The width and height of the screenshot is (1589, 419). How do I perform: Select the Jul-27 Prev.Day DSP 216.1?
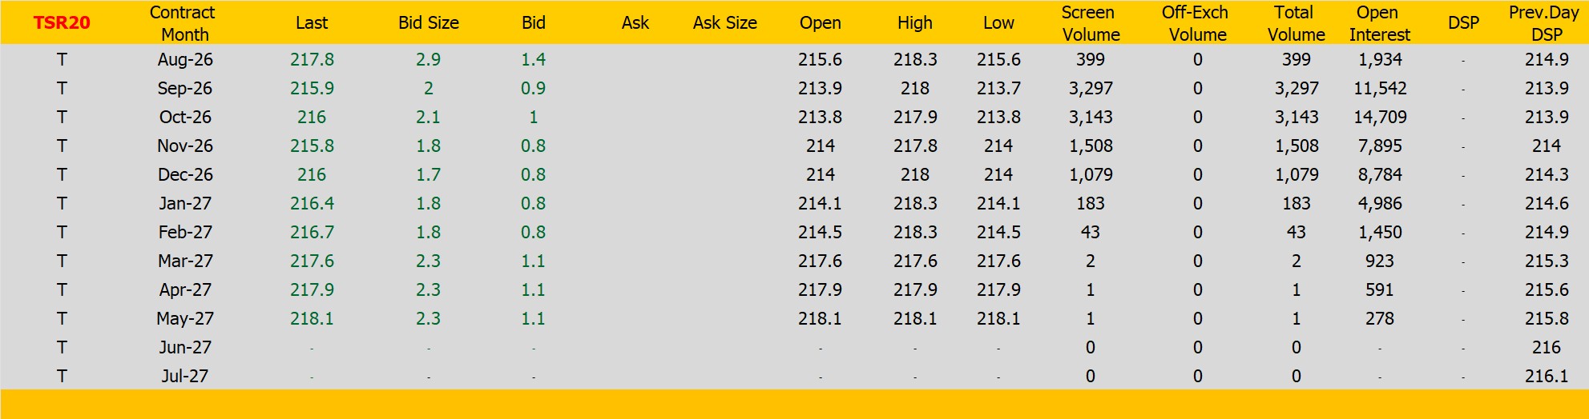(x=1547, y=377)
